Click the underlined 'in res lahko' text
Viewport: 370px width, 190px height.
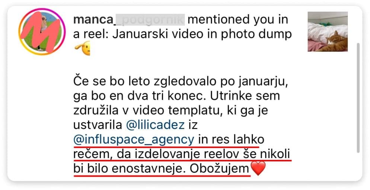click(231, 139)
